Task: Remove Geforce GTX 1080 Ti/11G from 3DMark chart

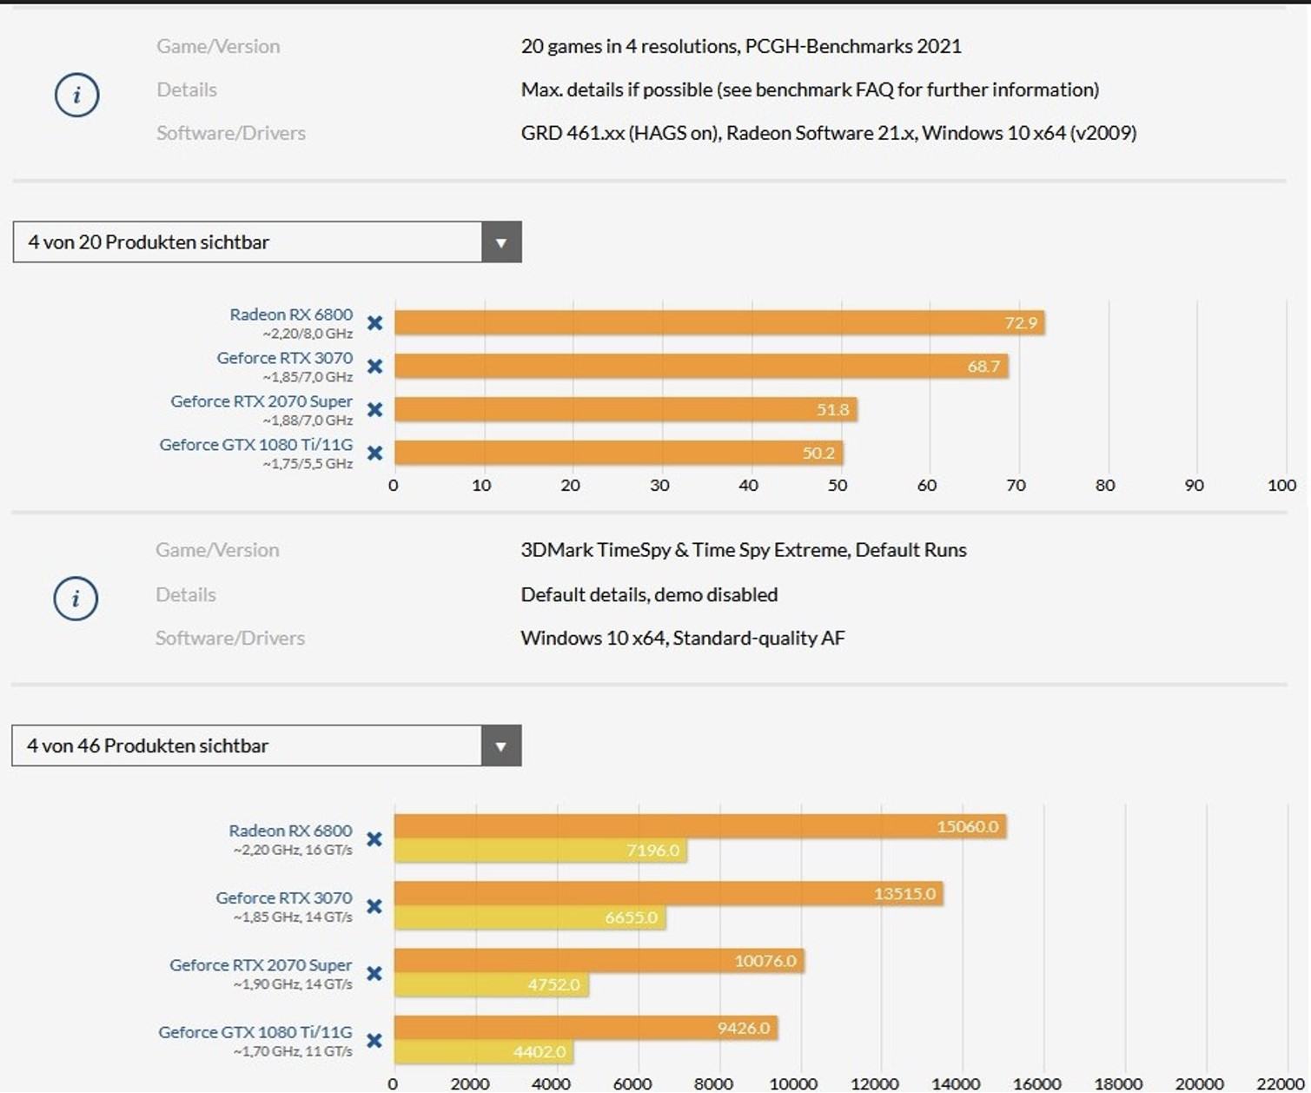Action: [374, 1040]
